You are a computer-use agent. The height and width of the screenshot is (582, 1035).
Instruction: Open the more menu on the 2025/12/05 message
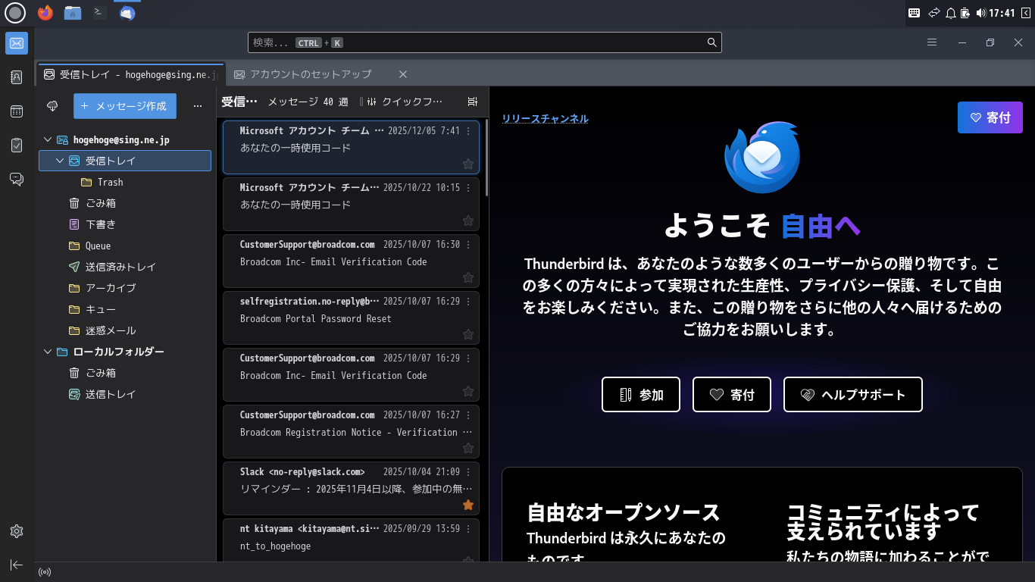[x=468, y=131]
